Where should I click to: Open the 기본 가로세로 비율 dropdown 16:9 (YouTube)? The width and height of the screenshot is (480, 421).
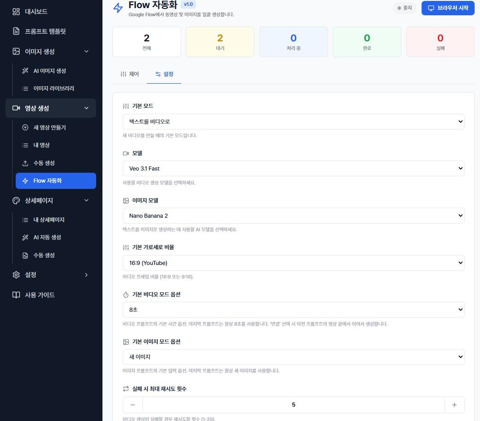[x=293, y=263]
